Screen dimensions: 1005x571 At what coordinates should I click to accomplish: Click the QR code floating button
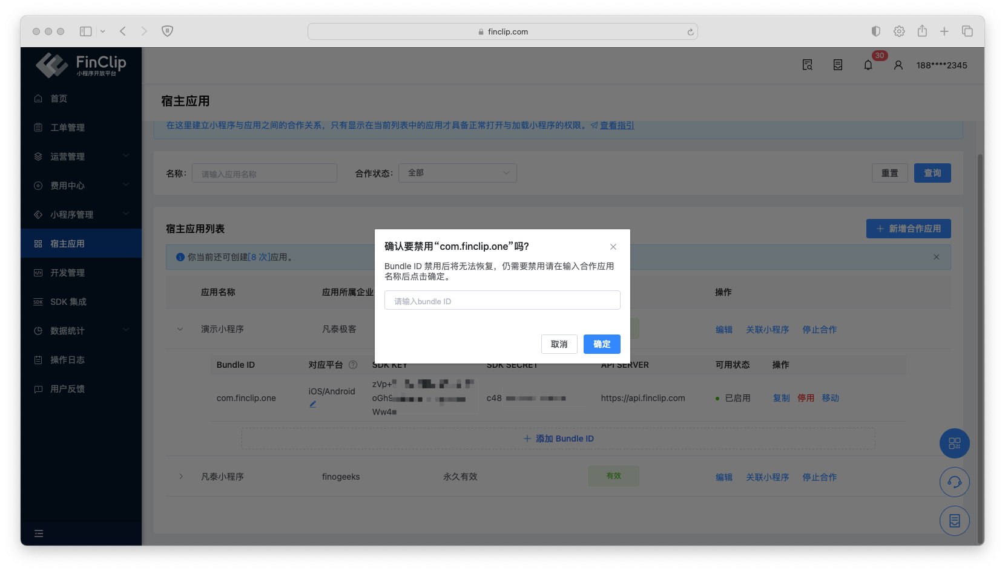954,443
